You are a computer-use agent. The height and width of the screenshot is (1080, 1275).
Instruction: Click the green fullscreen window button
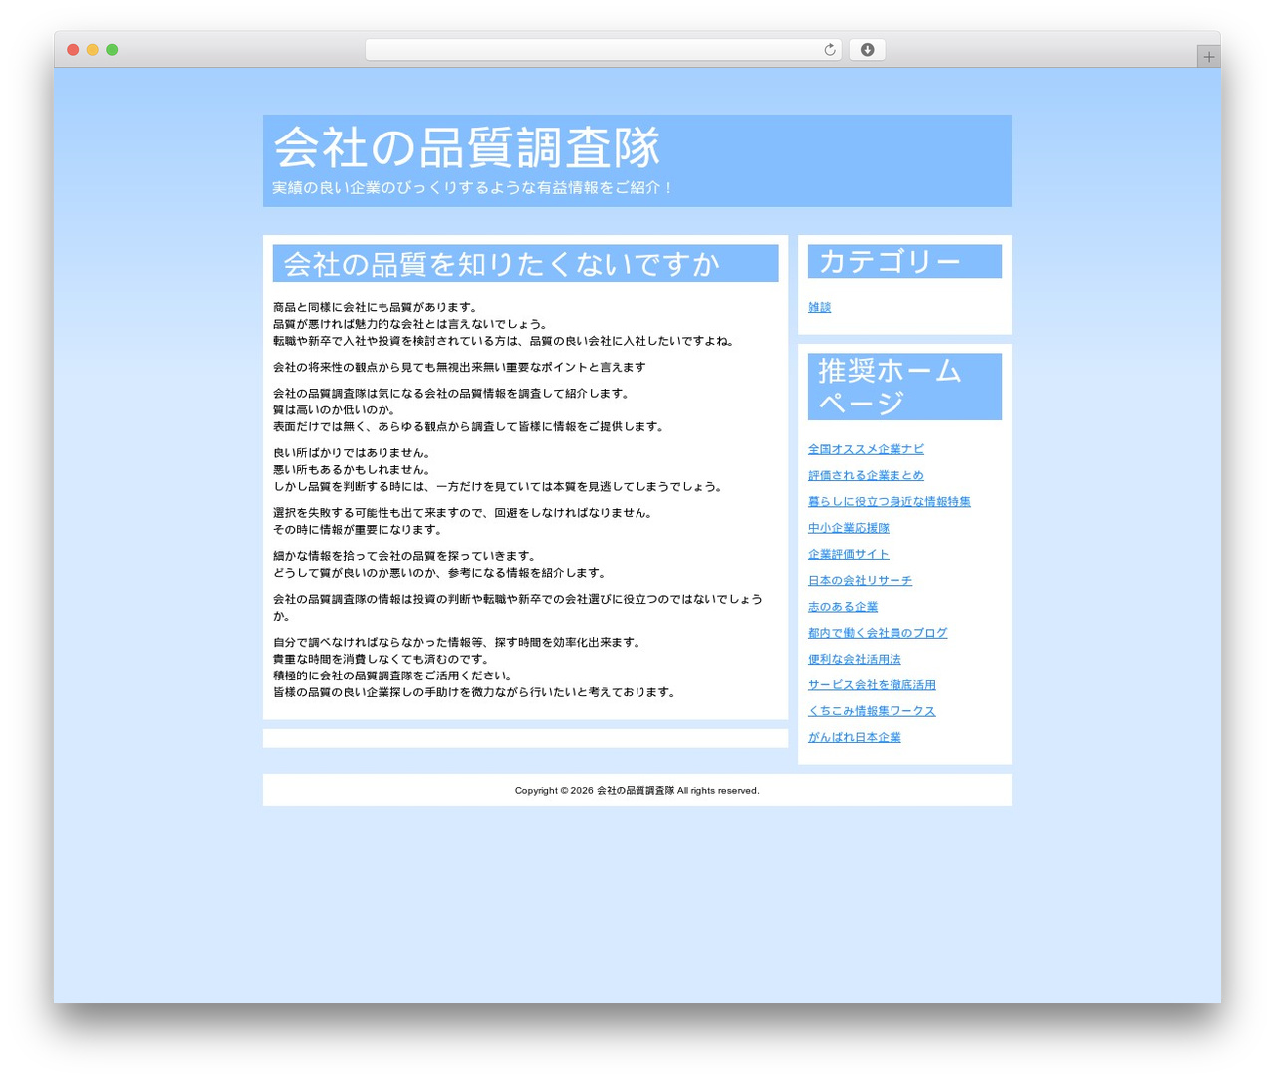coord(112,50)
